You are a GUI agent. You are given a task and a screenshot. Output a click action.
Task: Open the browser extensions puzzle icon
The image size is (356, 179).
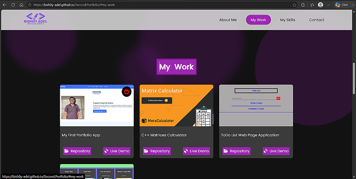pos(303,5)
